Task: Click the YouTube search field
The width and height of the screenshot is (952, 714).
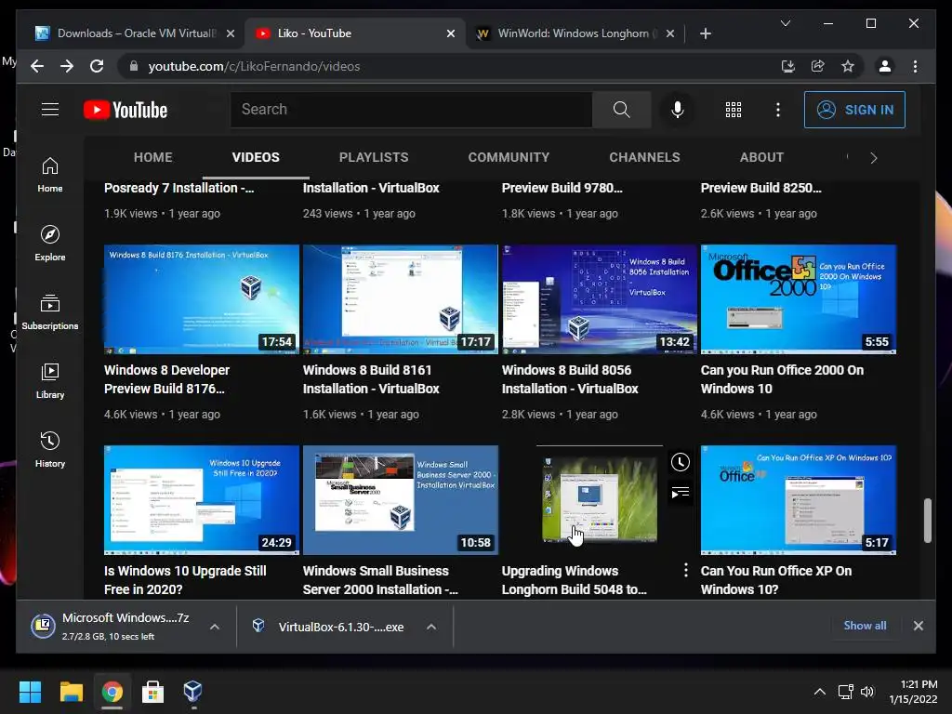Action: click(x=411, y=110)
